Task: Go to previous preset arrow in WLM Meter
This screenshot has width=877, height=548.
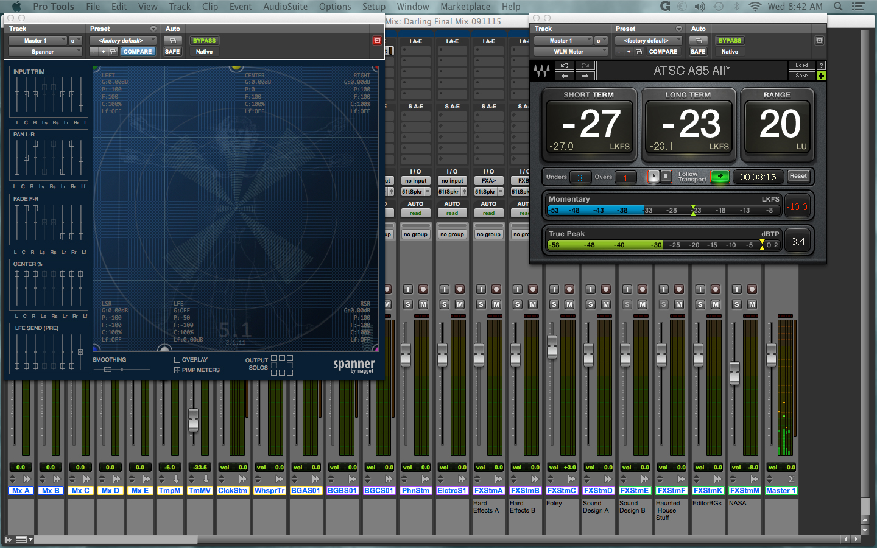Action: pos(565,76)
